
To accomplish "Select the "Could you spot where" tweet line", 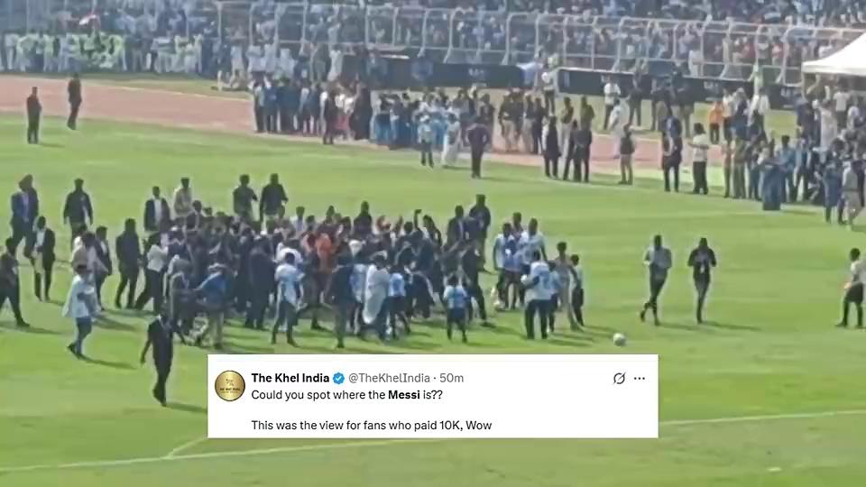I will (x=346, y=395).
